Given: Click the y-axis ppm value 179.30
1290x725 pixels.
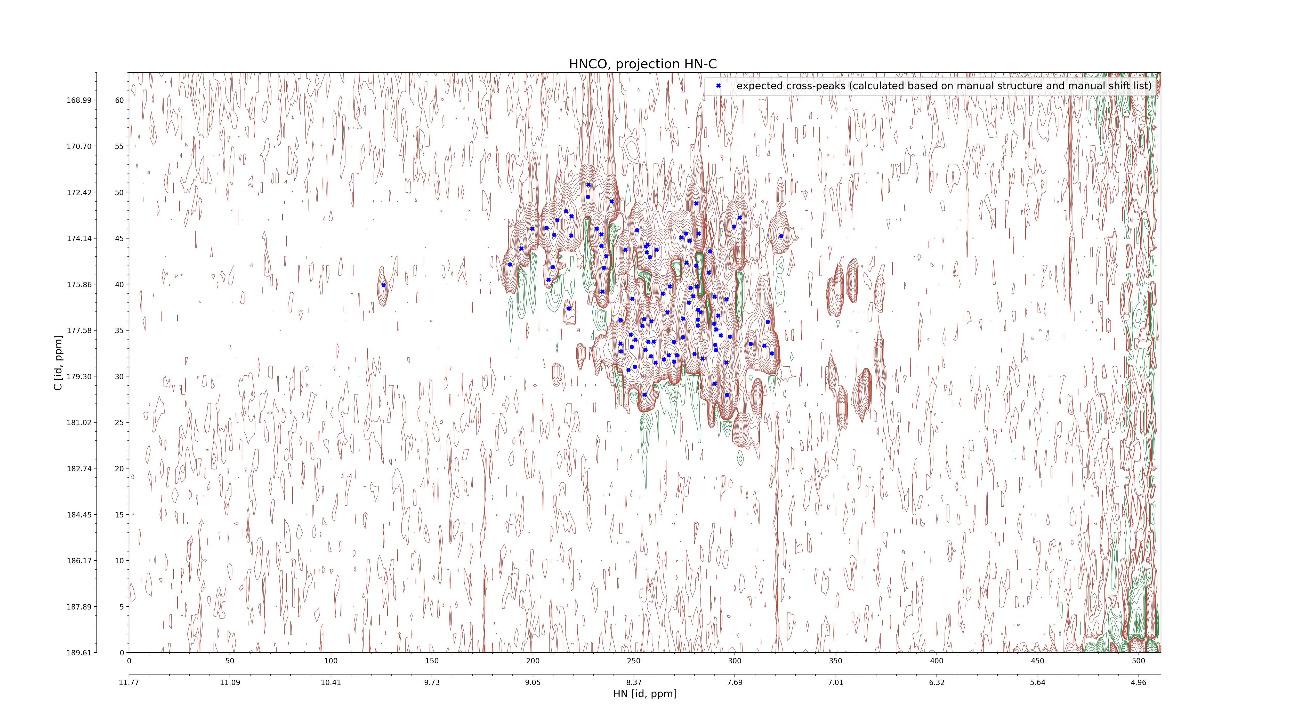Looking at the screenshot, I should pyautogui.click(x=79, y=376).
